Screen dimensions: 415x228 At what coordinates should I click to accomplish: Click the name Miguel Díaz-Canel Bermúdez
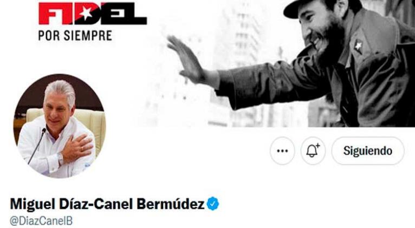[107, 204]
